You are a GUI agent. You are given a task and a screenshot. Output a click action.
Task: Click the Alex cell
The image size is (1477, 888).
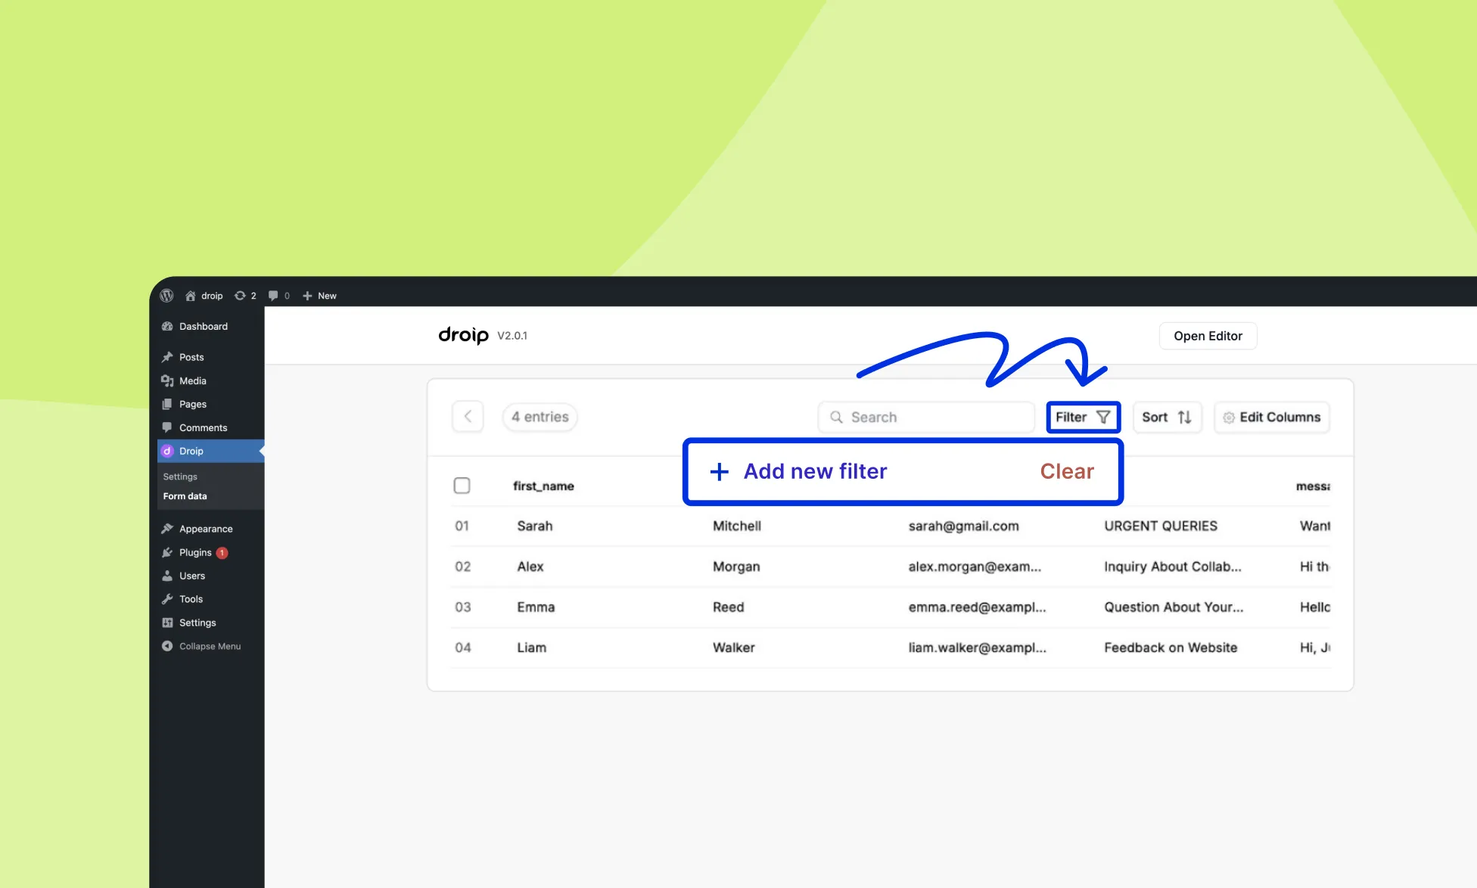pos(530,567)
